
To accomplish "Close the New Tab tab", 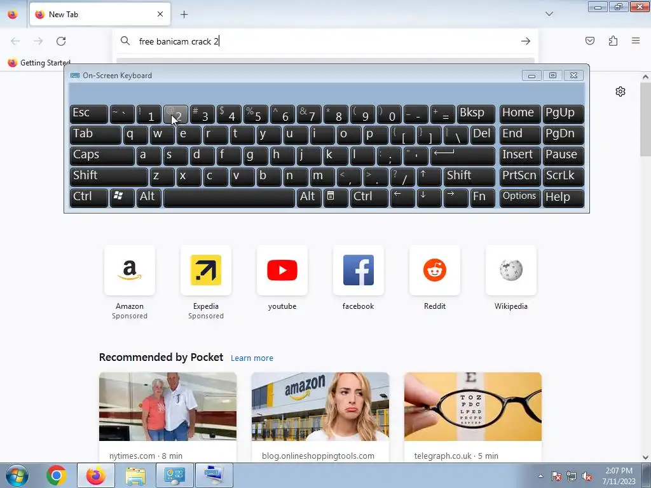I will pyautogui.click(x=160, y=15).
